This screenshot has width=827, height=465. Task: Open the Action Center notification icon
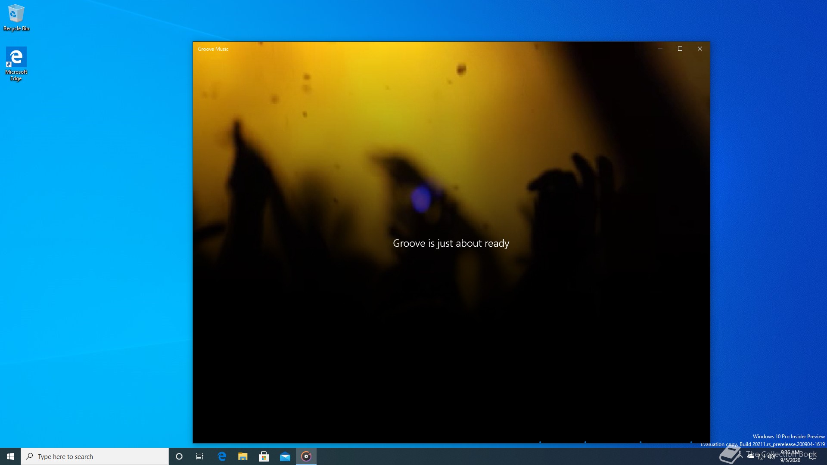pyautogui.click(x=813, y=456)
